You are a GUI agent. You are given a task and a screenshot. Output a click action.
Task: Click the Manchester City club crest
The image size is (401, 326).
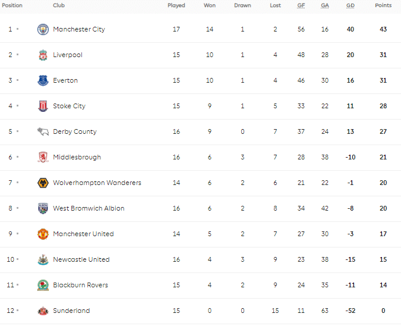tap(43, 30)
